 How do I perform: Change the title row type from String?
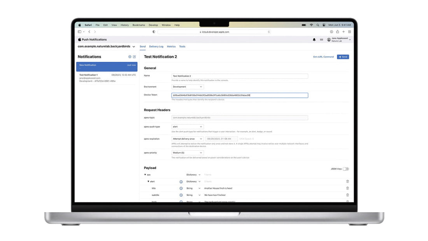point(193,188)
